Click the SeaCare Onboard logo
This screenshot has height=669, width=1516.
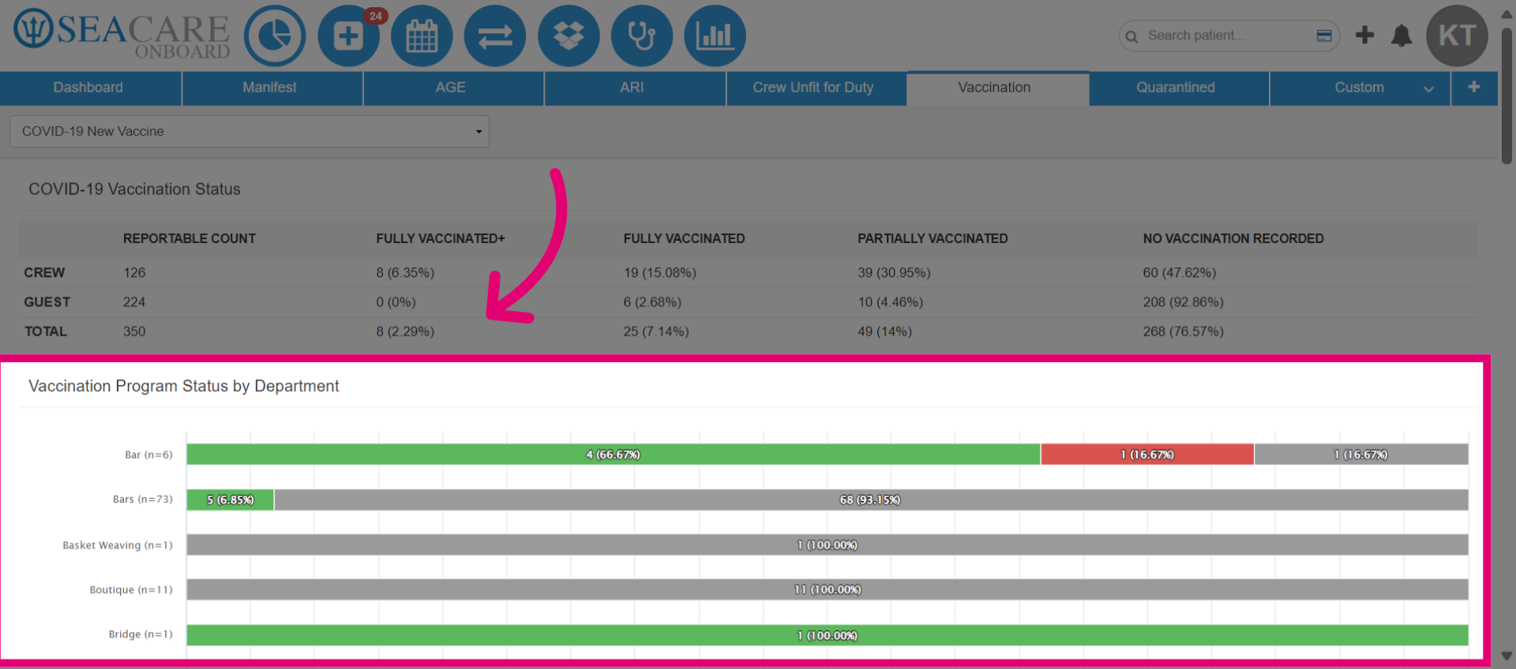tap(122, 34)
